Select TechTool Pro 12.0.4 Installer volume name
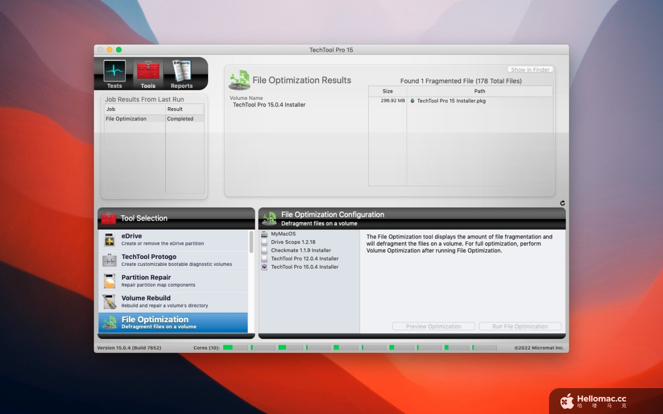663x414 pixels. [x=305, y=259]
